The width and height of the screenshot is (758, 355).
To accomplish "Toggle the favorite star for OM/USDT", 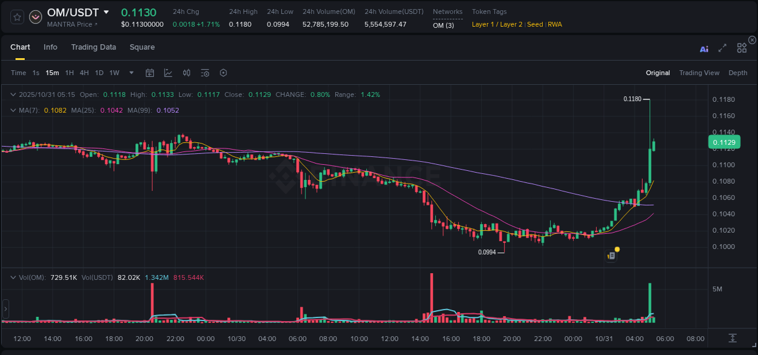I will [x=16, y=17].
